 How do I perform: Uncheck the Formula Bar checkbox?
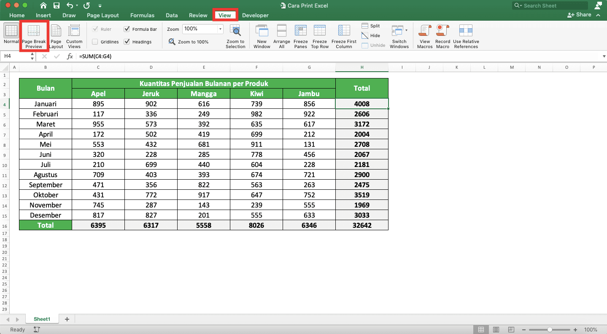click(127, 29)
